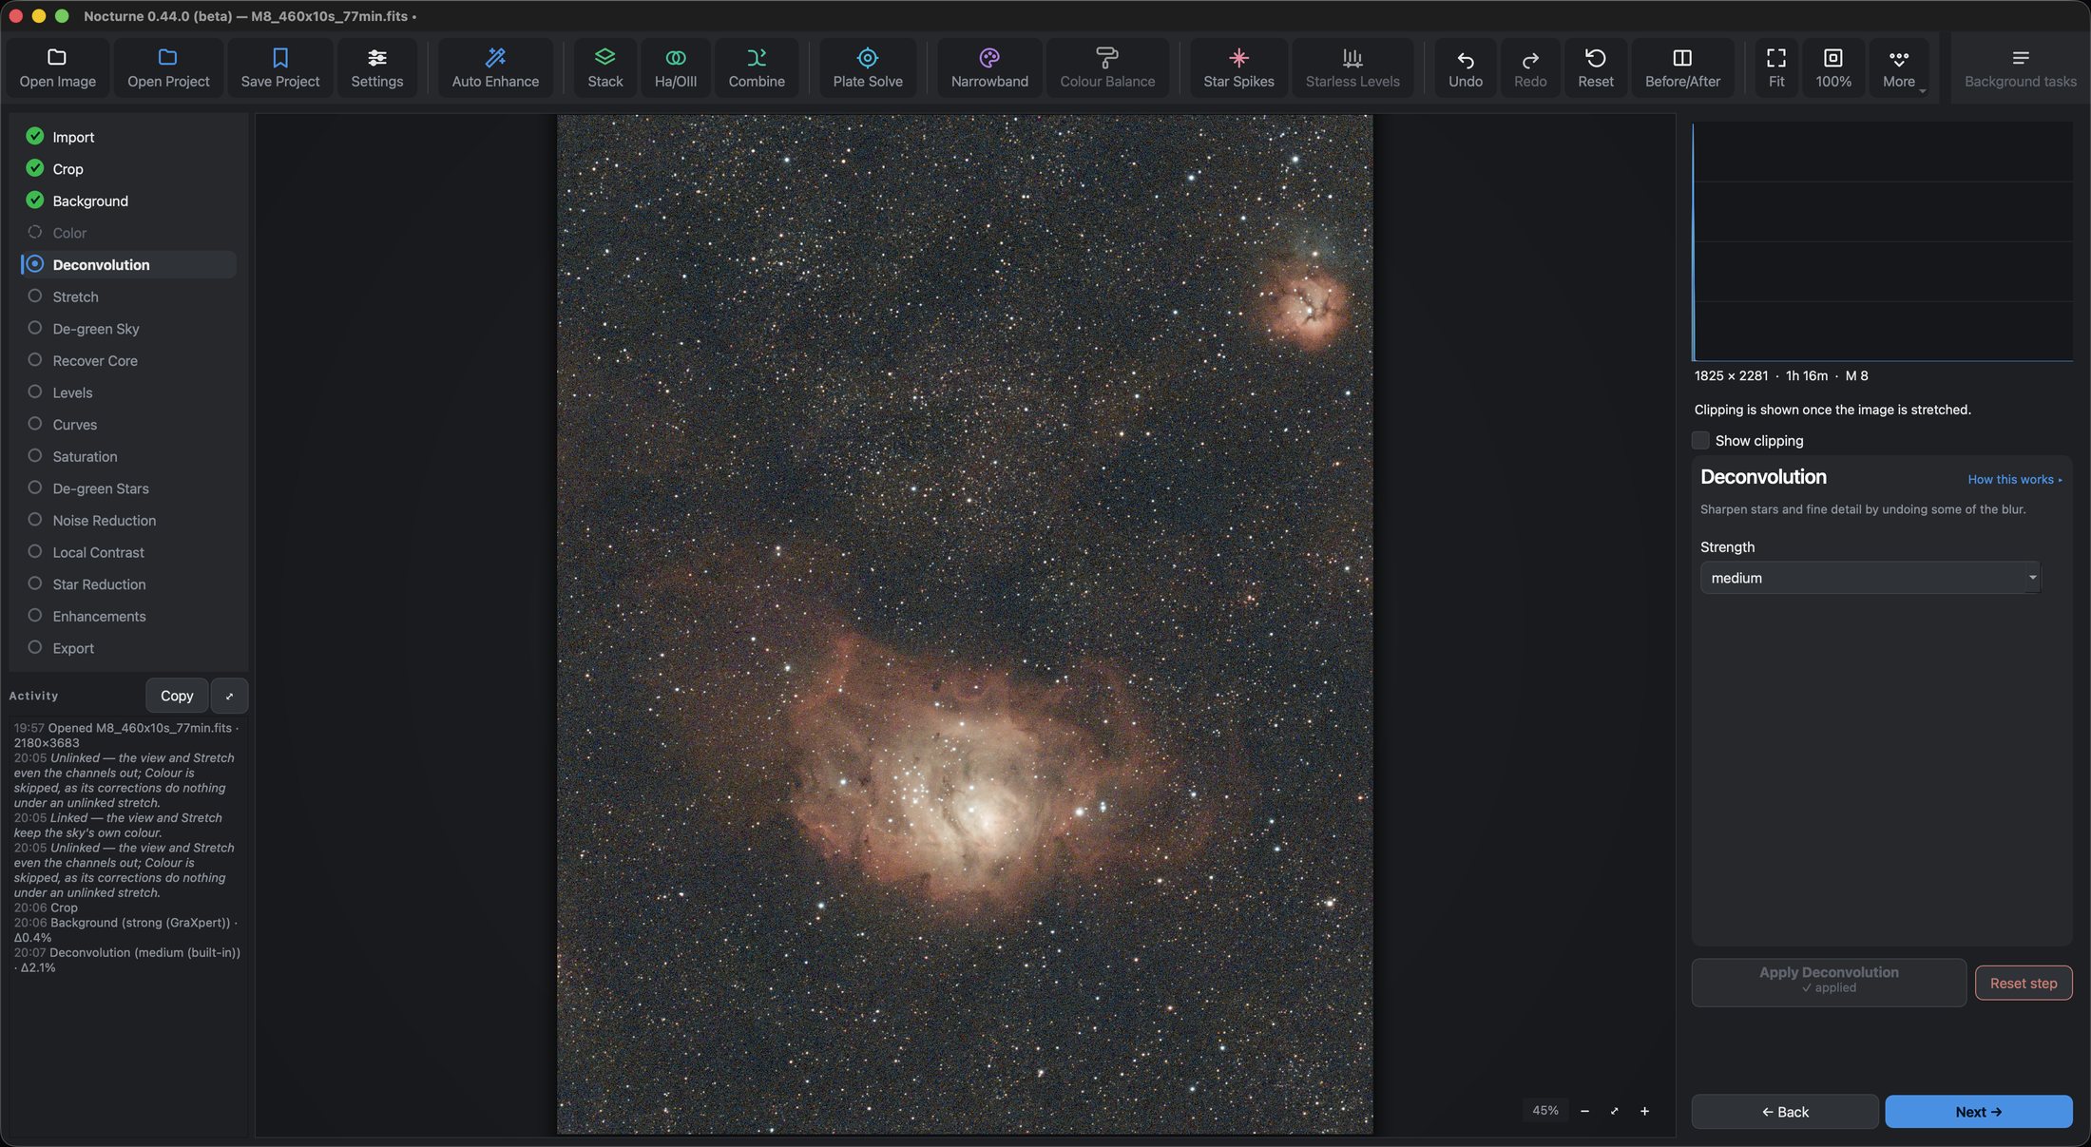Run Auto Enhance magic wand

pyautogui.click(x=495, y=67)
